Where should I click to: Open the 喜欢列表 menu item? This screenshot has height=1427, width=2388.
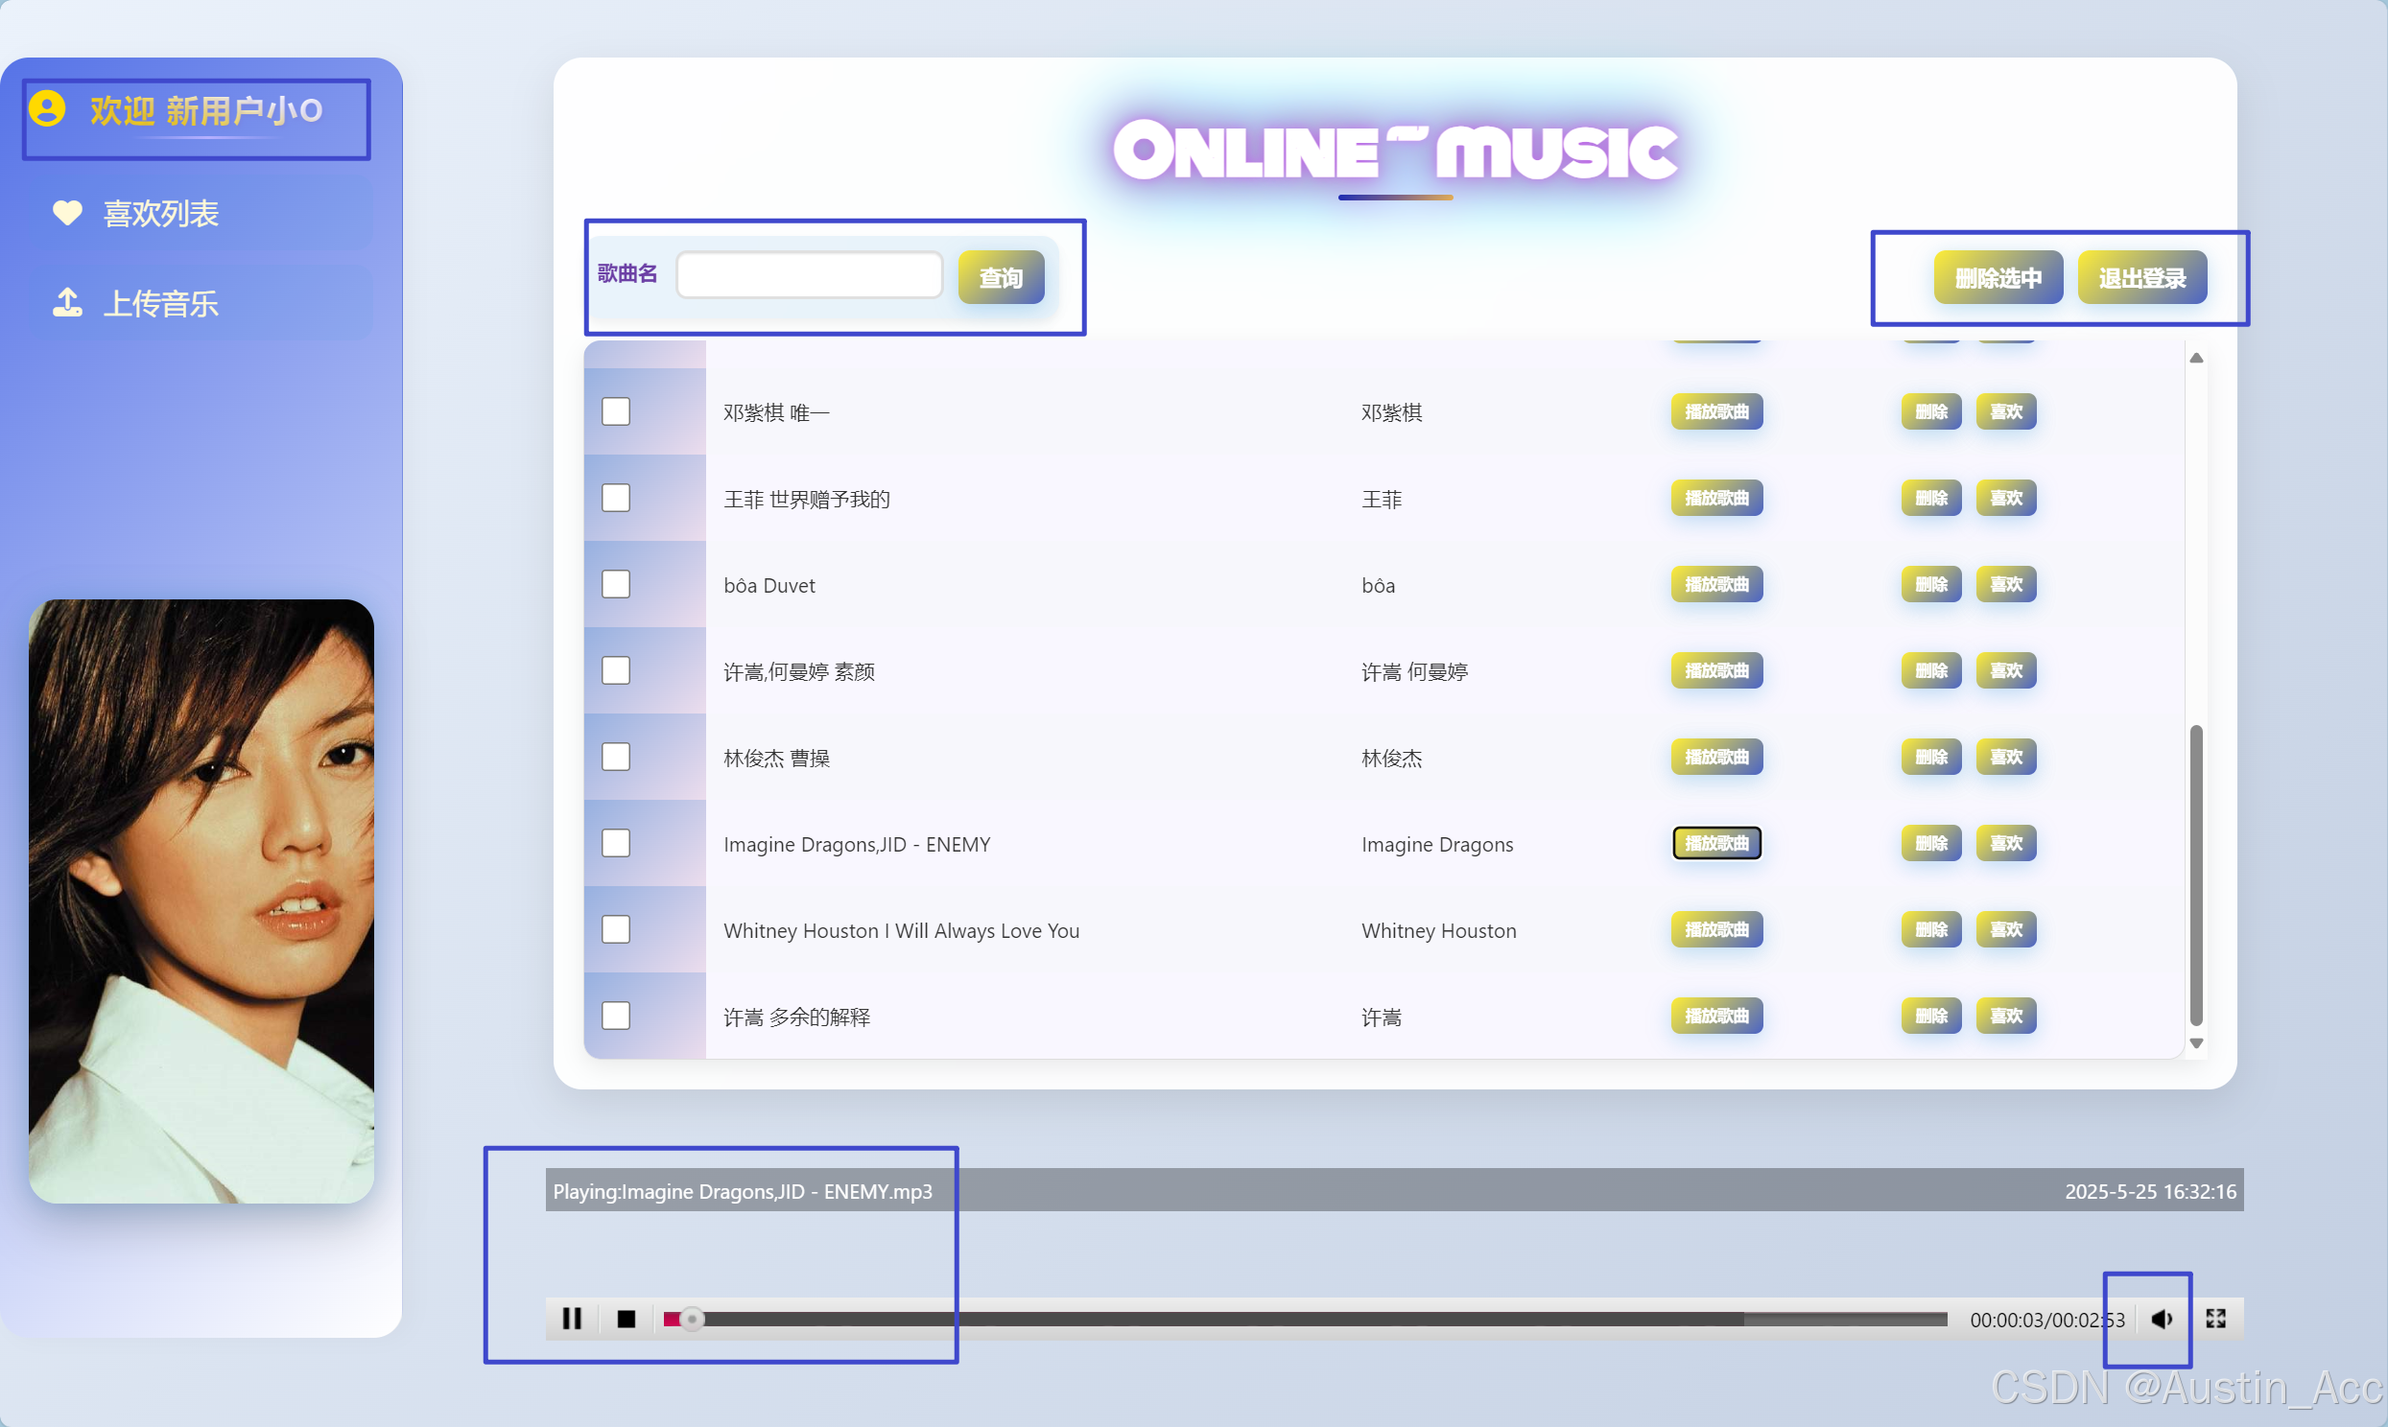(x=160, y=214)
